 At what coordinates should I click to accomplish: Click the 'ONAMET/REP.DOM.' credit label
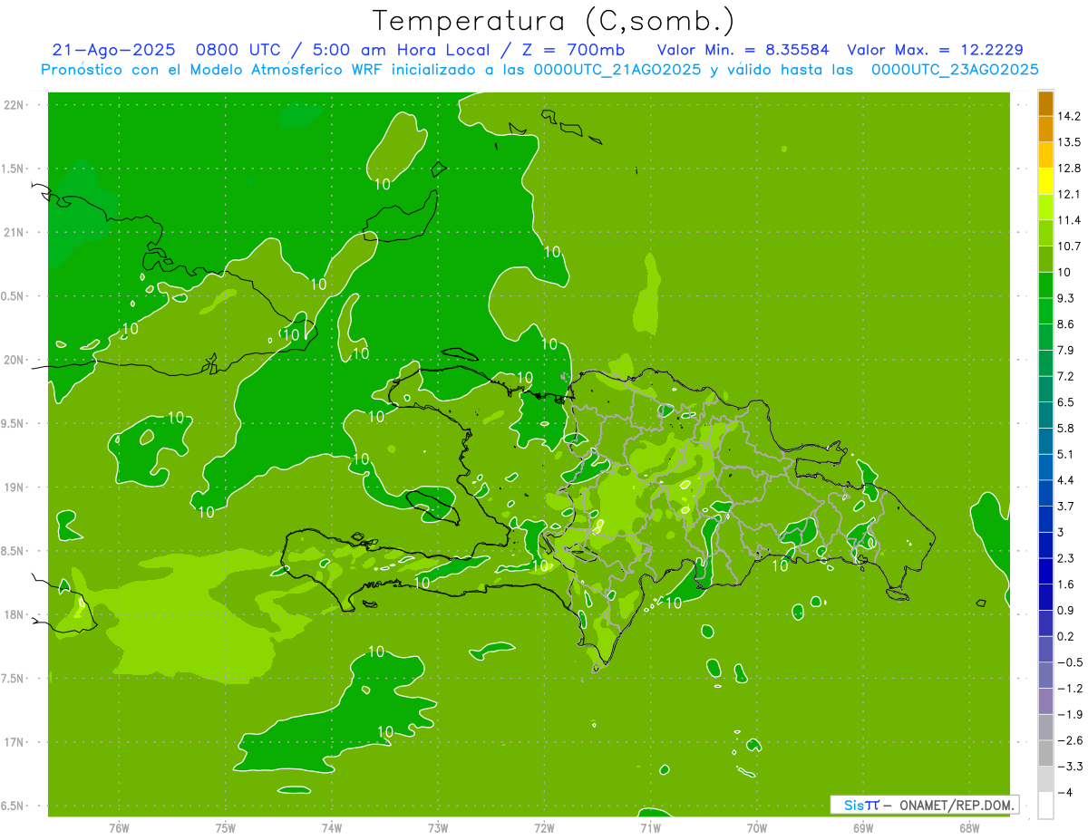tap(957, 805)
